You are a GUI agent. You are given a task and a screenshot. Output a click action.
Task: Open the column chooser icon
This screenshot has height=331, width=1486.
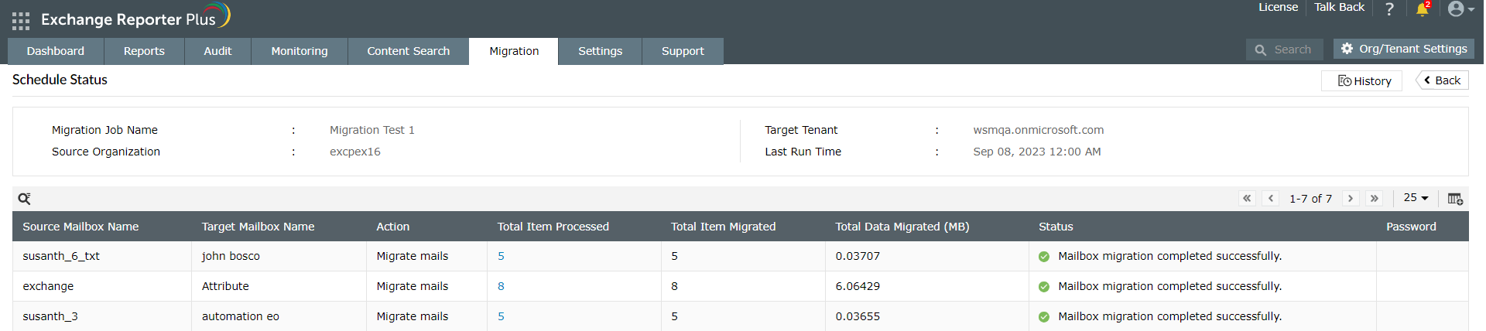tap(1455, 199)
